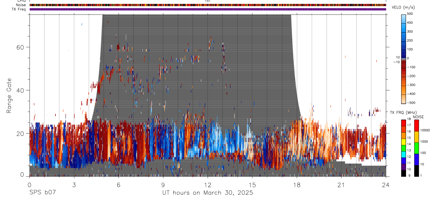The width and height of the screenshot is (434, 200).
Task: Click the 100 label on NOISE legend
Action: coord(423,153)
